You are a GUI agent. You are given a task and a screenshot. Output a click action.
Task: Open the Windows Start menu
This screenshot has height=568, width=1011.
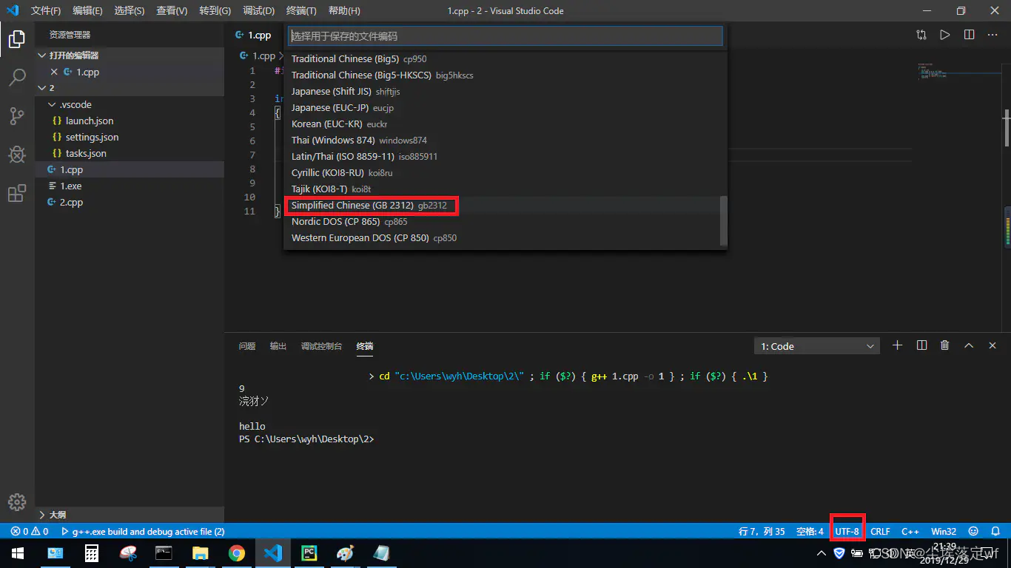[17, 553]
